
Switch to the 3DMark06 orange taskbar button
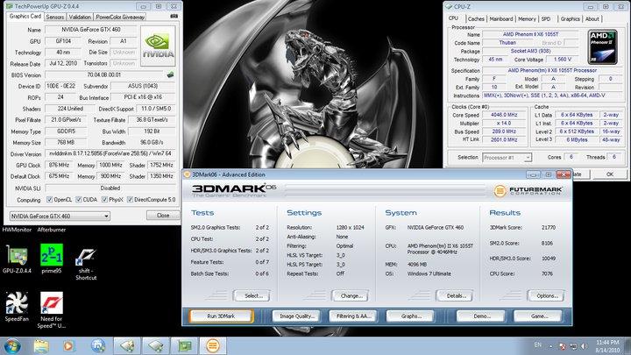213,345
